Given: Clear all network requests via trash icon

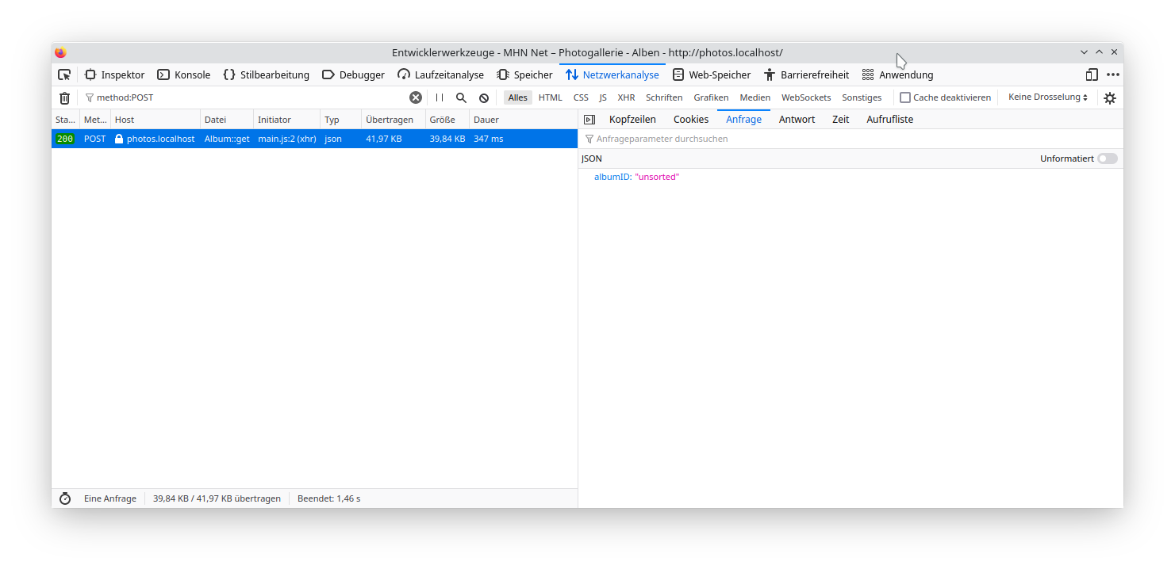Looking at the screenshot, I should tap(64, 97).
